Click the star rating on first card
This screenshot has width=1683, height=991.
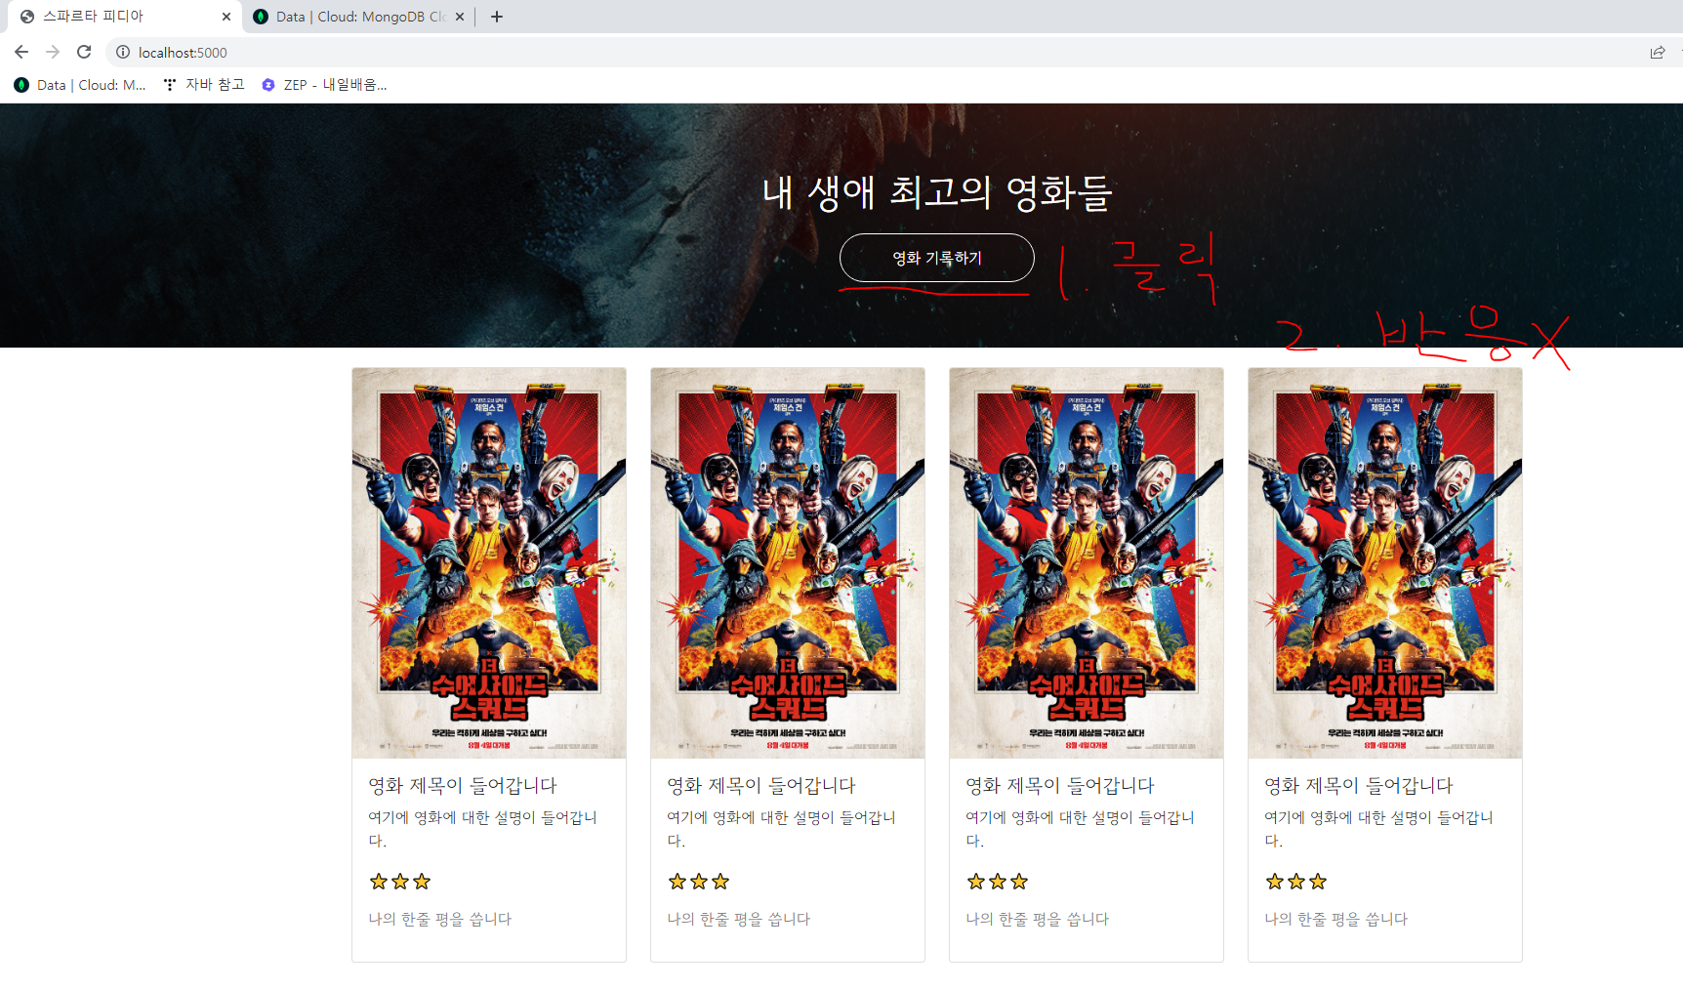400,882
